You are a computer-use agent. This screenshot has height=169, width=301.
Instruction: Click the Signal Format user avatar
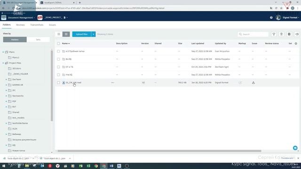(278, 17)
